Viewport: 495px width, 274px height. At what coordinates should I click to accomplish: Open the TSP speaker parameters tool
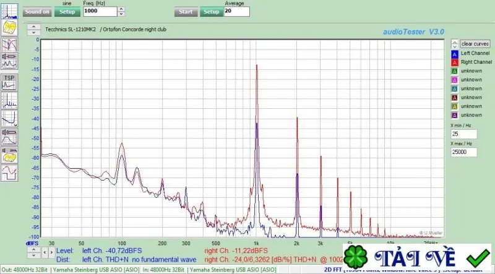[x=9, y=82]
